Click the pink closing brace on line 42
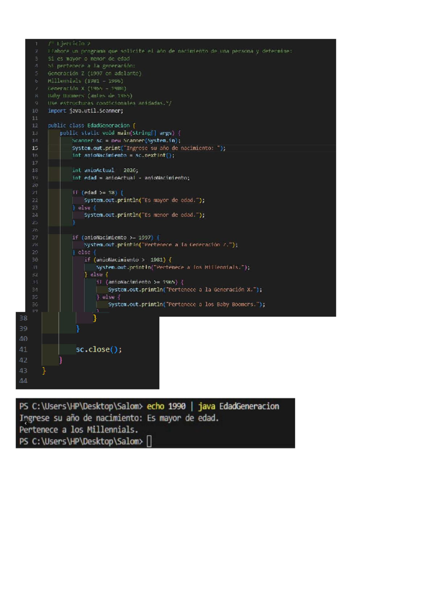 (61, 360)
